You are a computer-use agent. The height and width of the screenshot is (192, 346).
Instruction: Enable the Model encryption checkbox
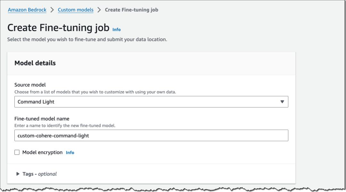tap(17, 152)
